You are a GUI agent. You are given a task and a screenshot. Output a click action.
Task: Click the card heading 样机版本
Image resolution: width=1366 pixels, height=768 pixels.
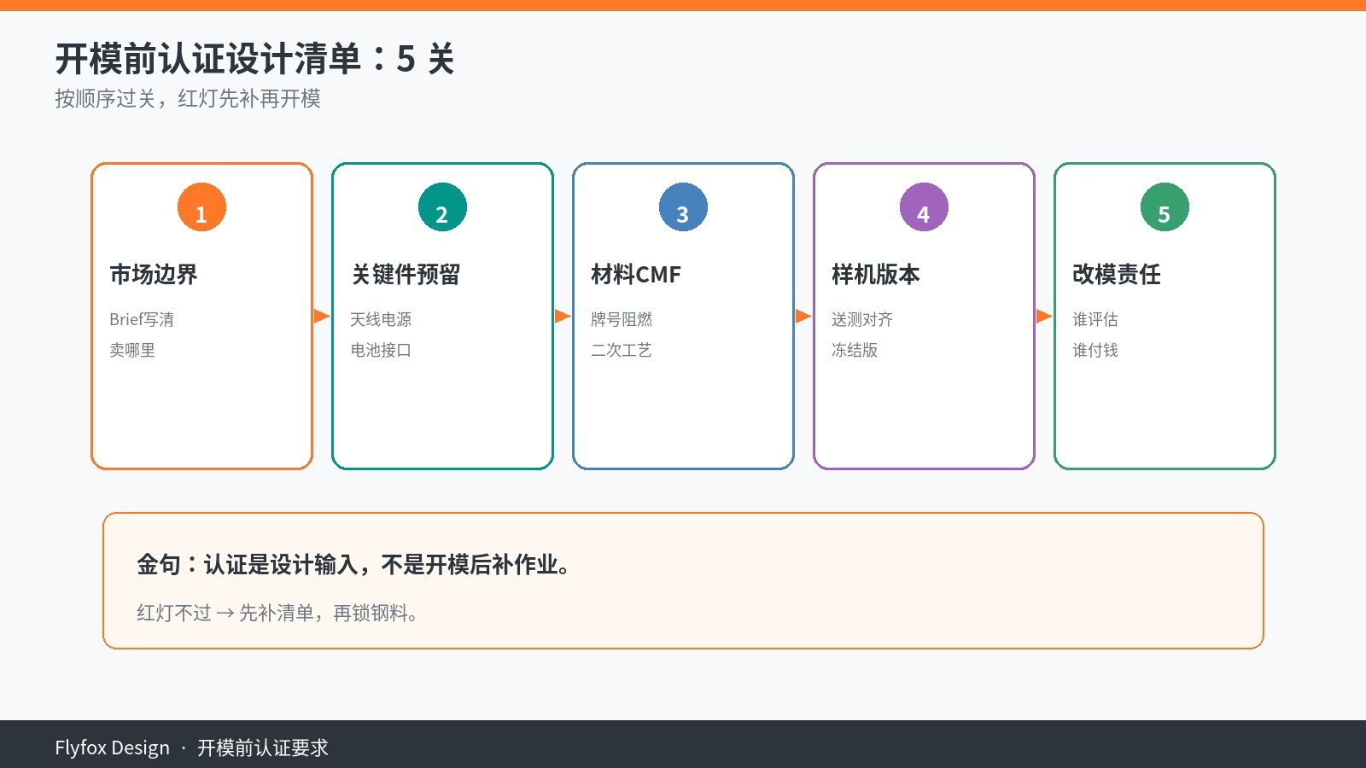(876, 275)
